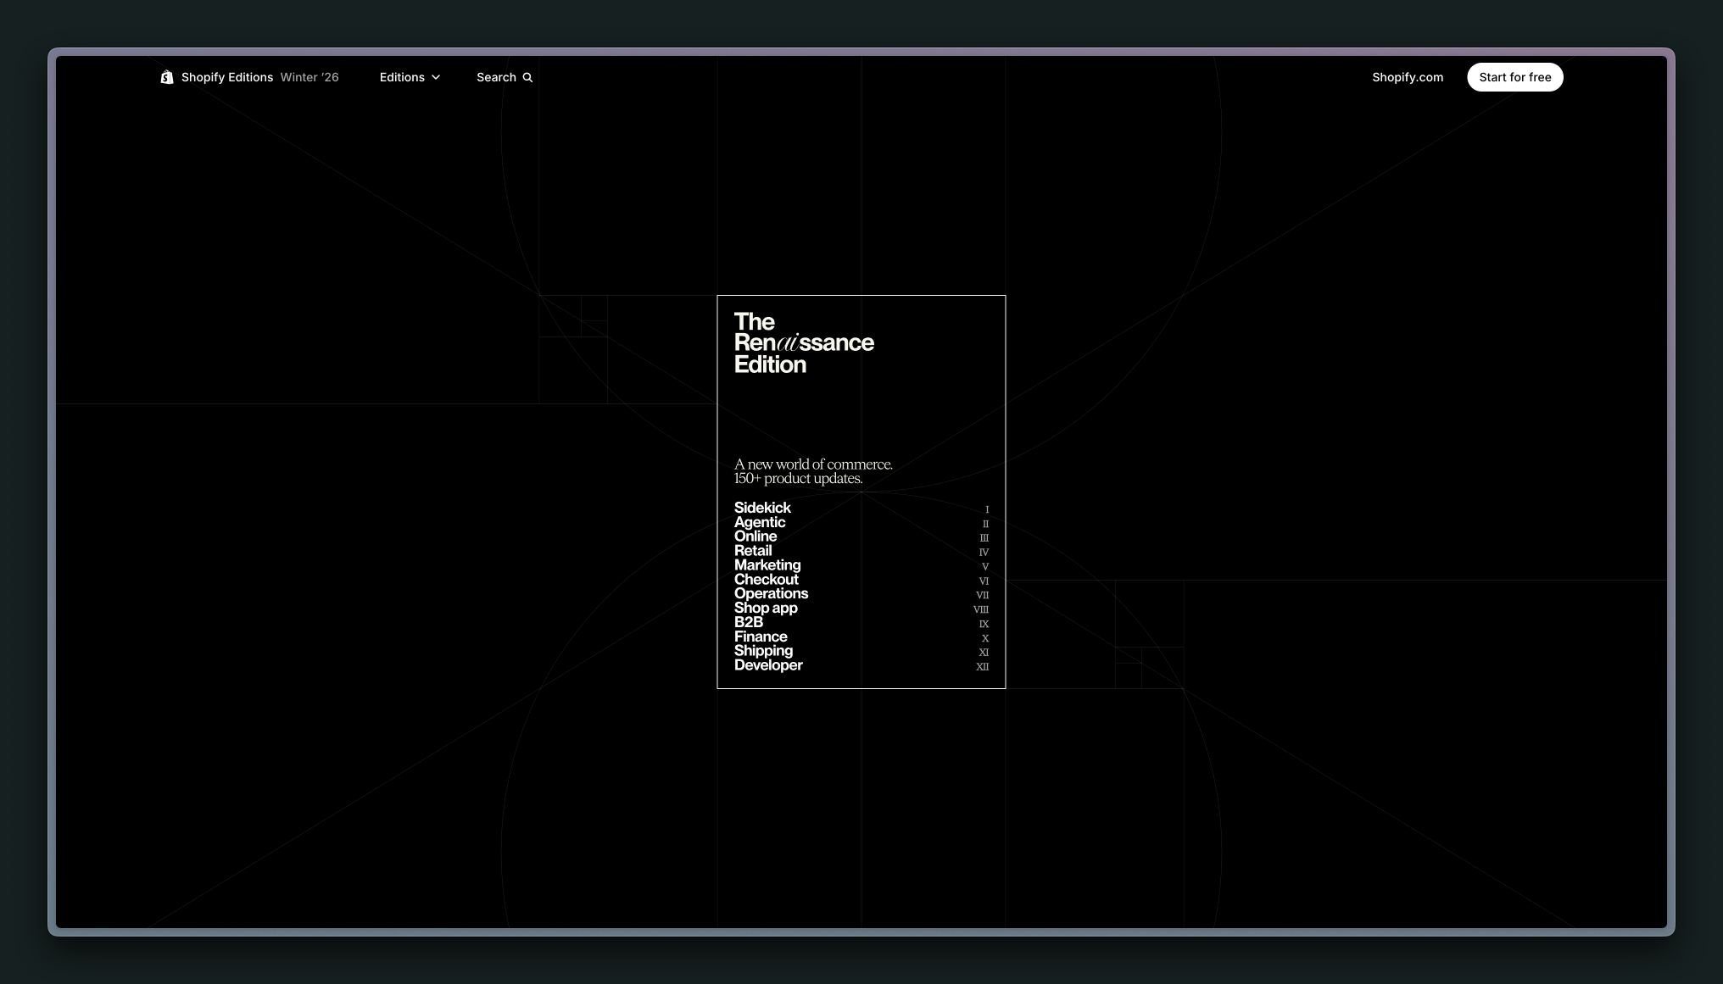Open the Marketing chapter
Viewport: 1723px width, 984px height.
[767, 565]
